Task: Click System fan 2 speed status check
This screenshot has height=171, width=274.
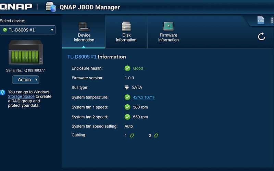Action: (127, 117)
